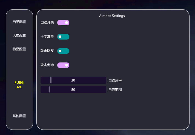Click the yellow PUBG AX logo text
Screen dimensions: 195x135
pyautogui.click(x=19, y=85)
